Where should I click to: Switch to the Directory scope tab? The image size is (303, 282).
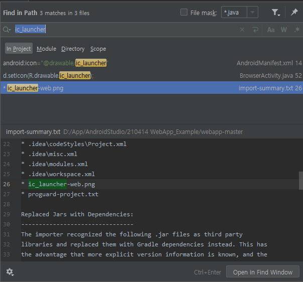73,49
